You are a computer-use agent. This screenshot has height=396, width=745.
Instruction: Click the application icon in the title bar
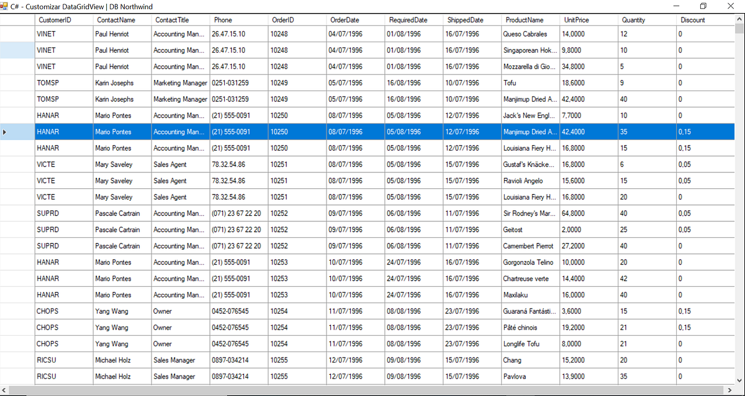[x=6, y=6]
